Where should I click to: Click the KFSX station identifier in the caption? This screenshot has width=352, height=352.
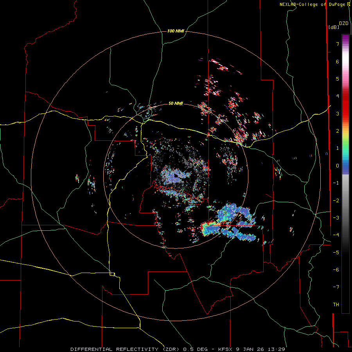click(x=225, y=349)
